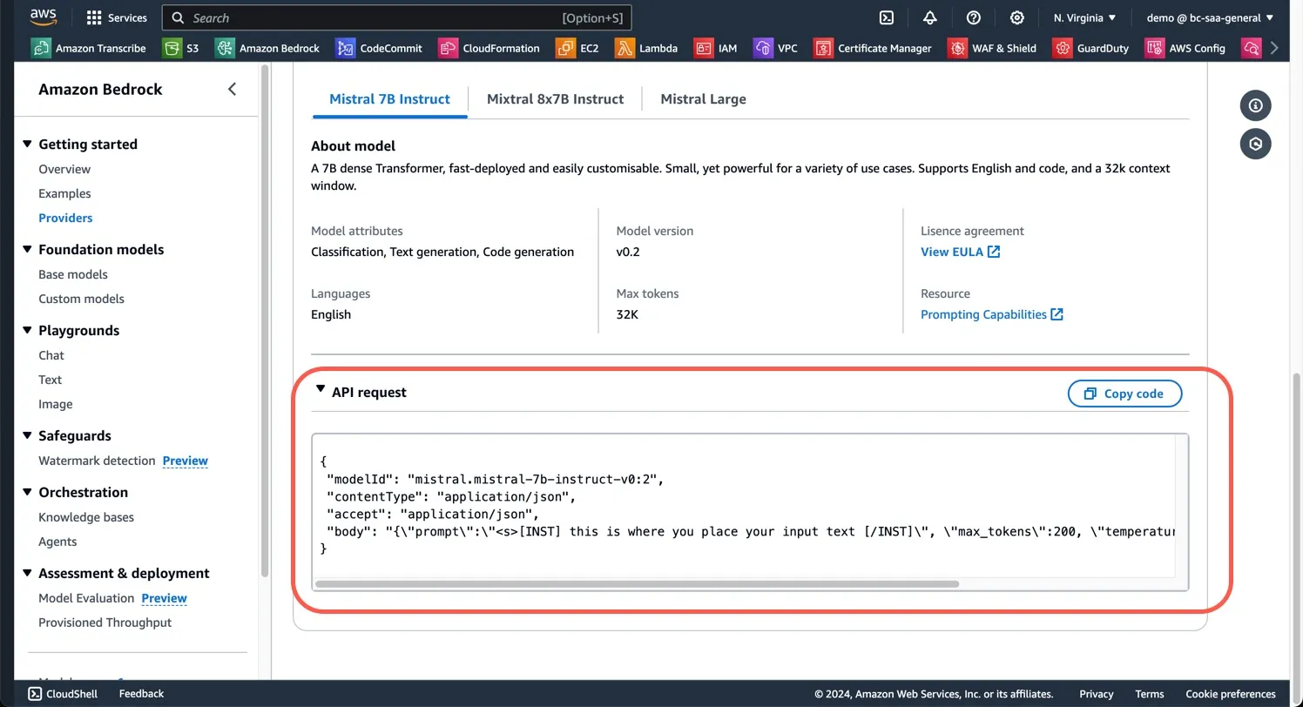Click the AWS console Search field
This screenshot has height=707, width=1303.
click(397, 17)
